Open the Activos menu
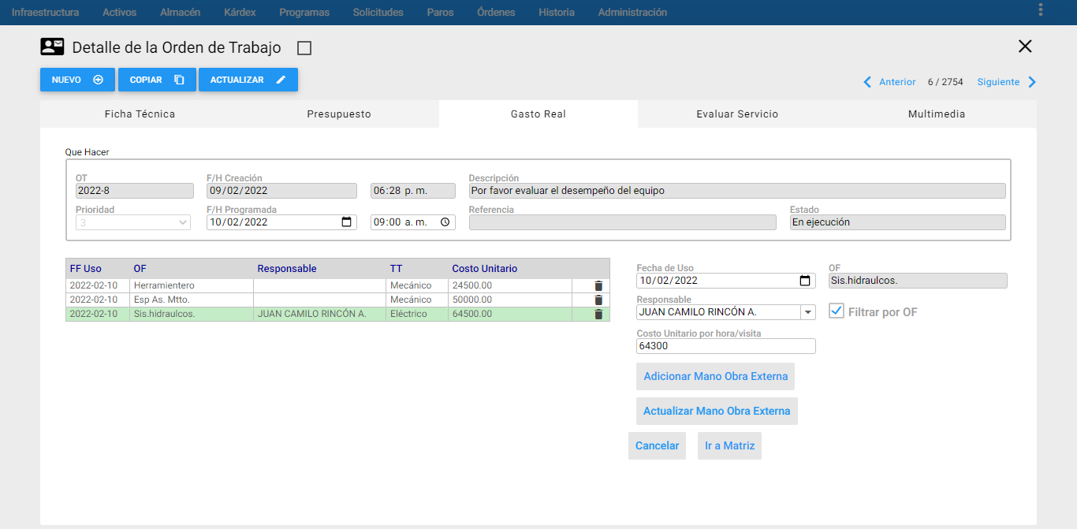 119,13
